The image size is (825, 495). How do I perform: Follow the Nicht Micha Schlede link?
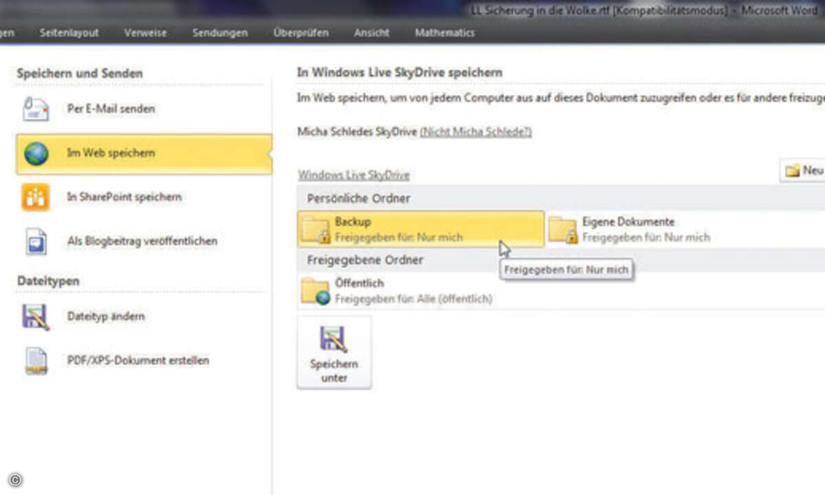click(x=476, y=131)
